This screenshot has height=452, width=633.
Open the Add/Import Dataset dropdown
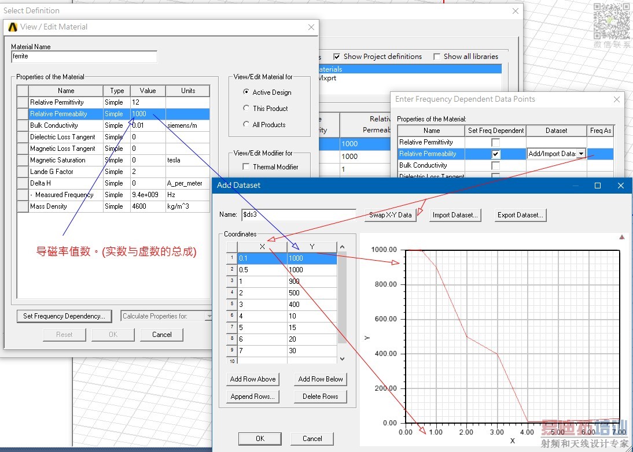point(581,154)
